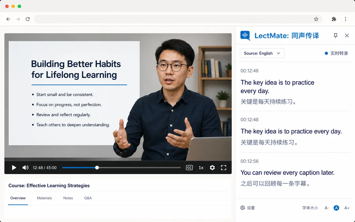This screenshot has height=222, width=355.
Task: Decrease caption font size with A-
Action: [x=327, y=208]
